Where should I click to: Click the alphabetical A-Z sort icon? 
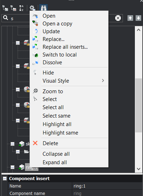pos(21,8)
